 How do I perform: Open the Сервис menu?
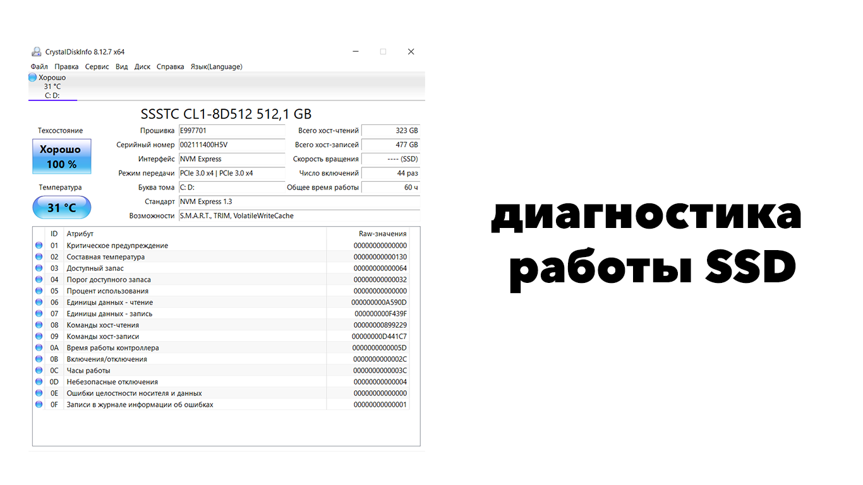click(97, 66)
